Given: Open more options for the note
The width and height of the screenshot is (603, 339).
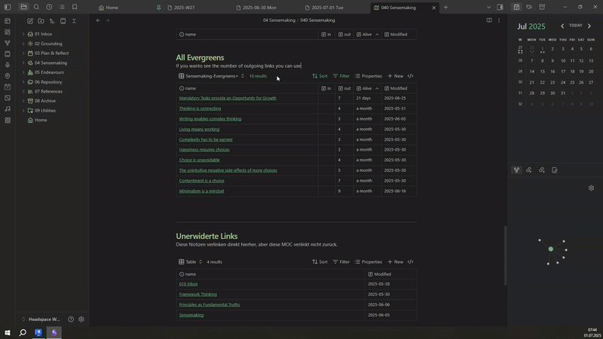Looking at the screenshot, I should [499, 20].
